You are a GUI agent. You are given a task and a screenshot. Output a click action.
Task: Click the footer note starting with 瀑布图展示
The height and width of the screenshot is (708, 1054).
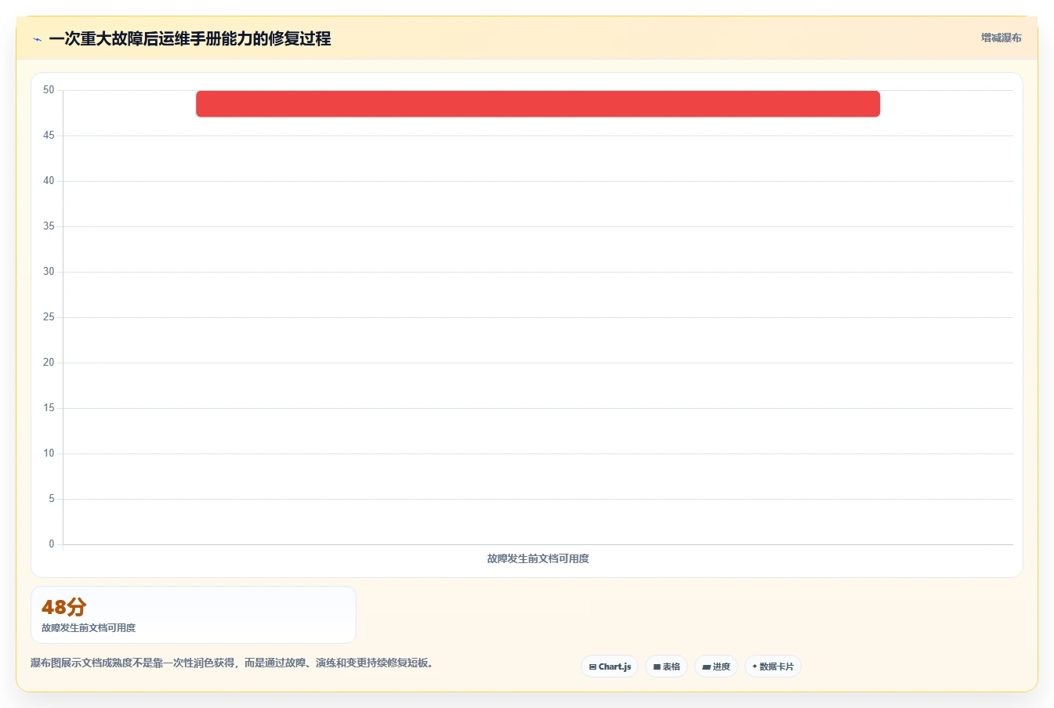pos(232,663)
